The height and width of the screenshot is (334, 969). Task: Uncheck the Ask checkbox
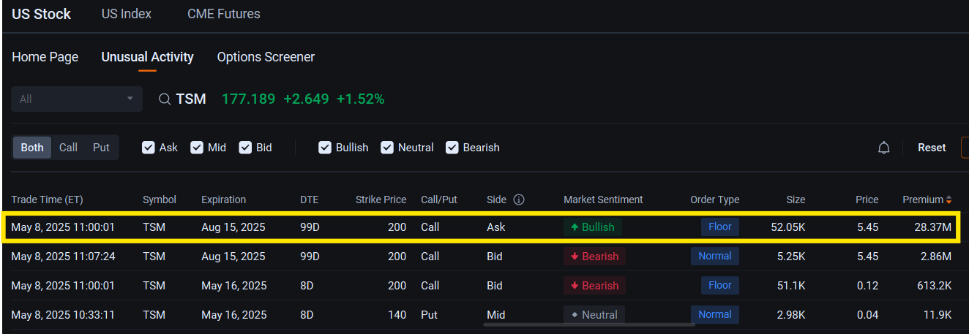click(x=149, y=148)
